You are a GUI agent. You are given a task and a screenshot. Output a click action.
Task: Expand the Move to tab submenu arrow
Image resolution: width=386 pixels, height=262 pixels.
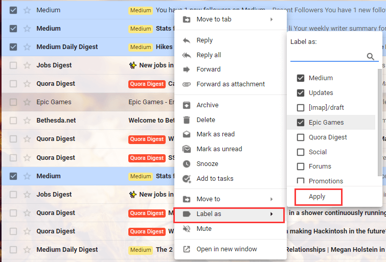point(271,19)
